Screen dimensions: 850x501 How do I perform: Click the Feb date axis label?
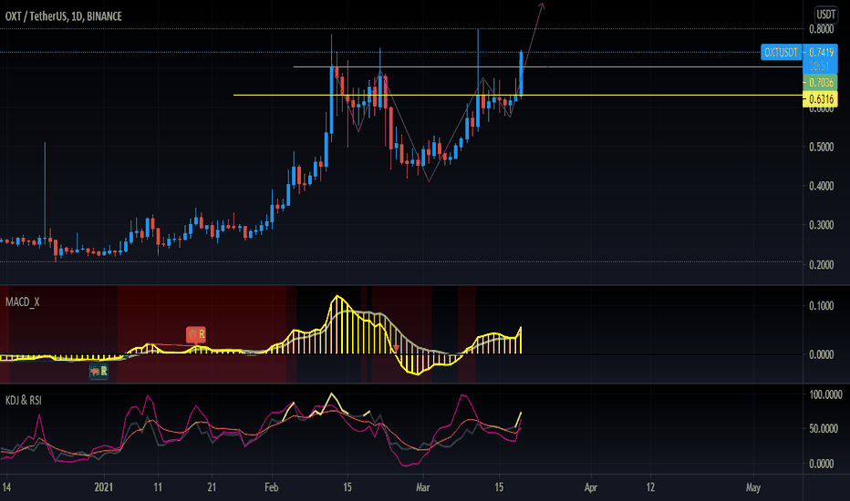point(271,487)
